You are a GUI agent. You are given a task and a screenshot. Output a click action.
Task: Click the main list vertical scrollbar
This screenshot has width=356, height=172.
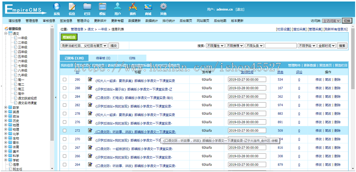pos(352,59)
